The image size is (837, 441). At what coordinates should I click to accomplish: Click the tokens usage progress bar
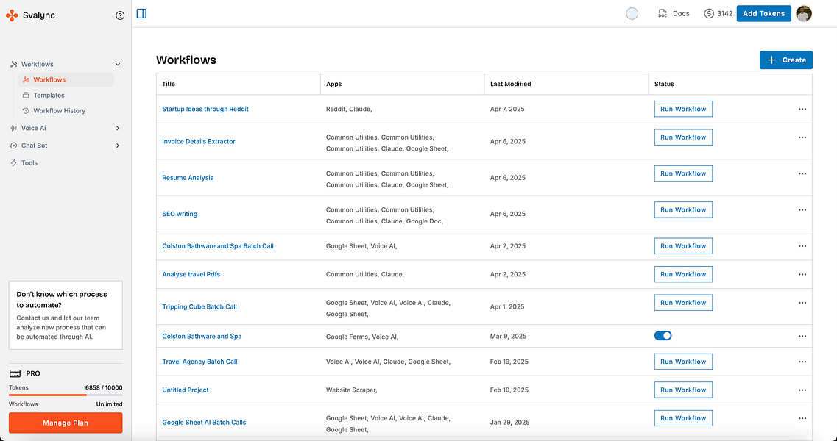coord(66,395)
